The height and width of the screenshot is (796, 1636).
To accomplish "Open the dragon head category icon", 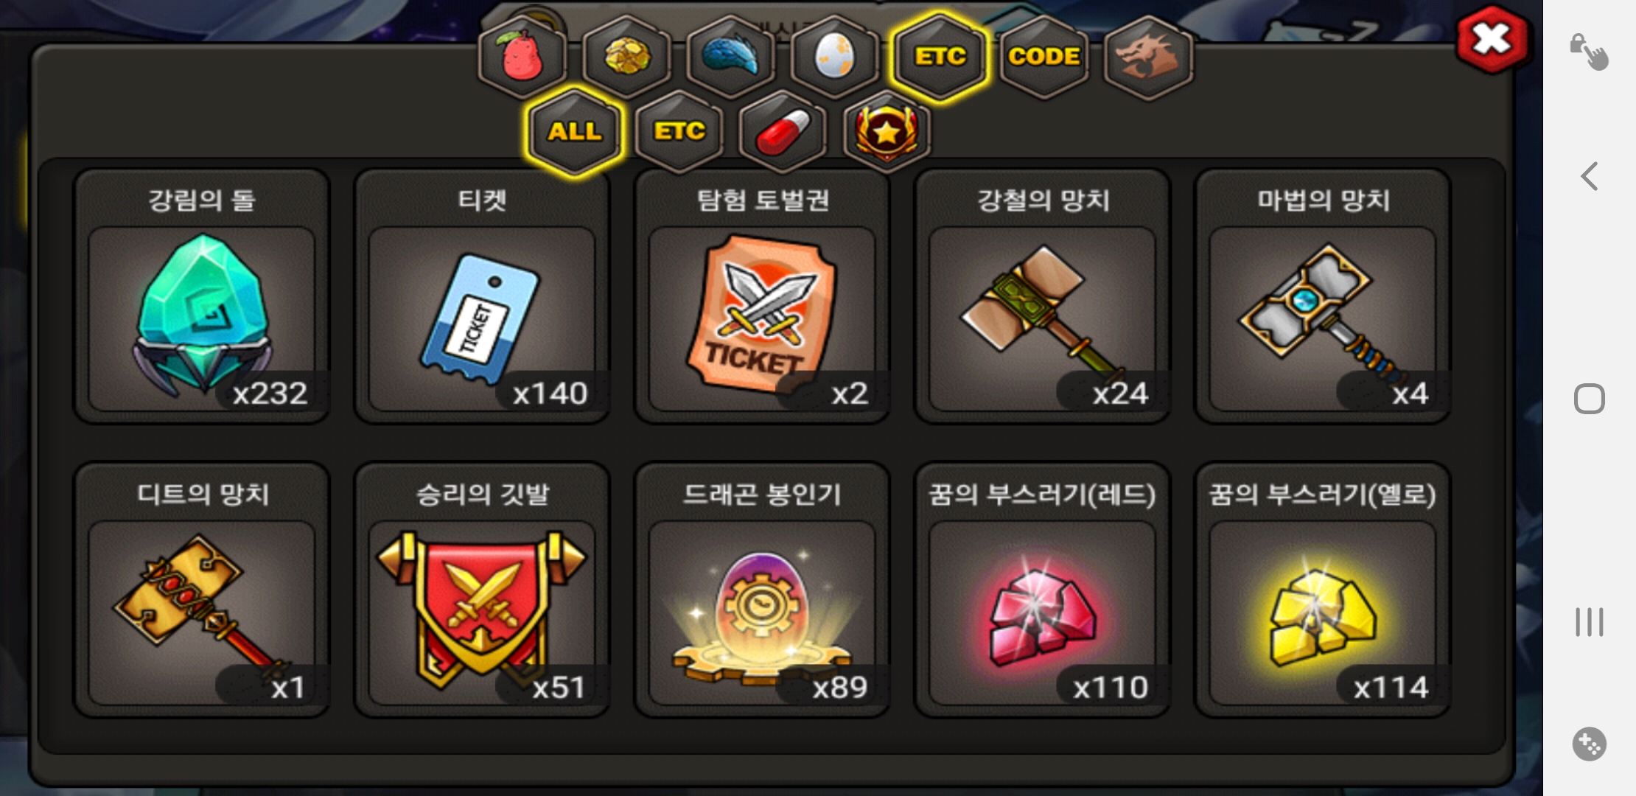I will [x=1148, y=57].
